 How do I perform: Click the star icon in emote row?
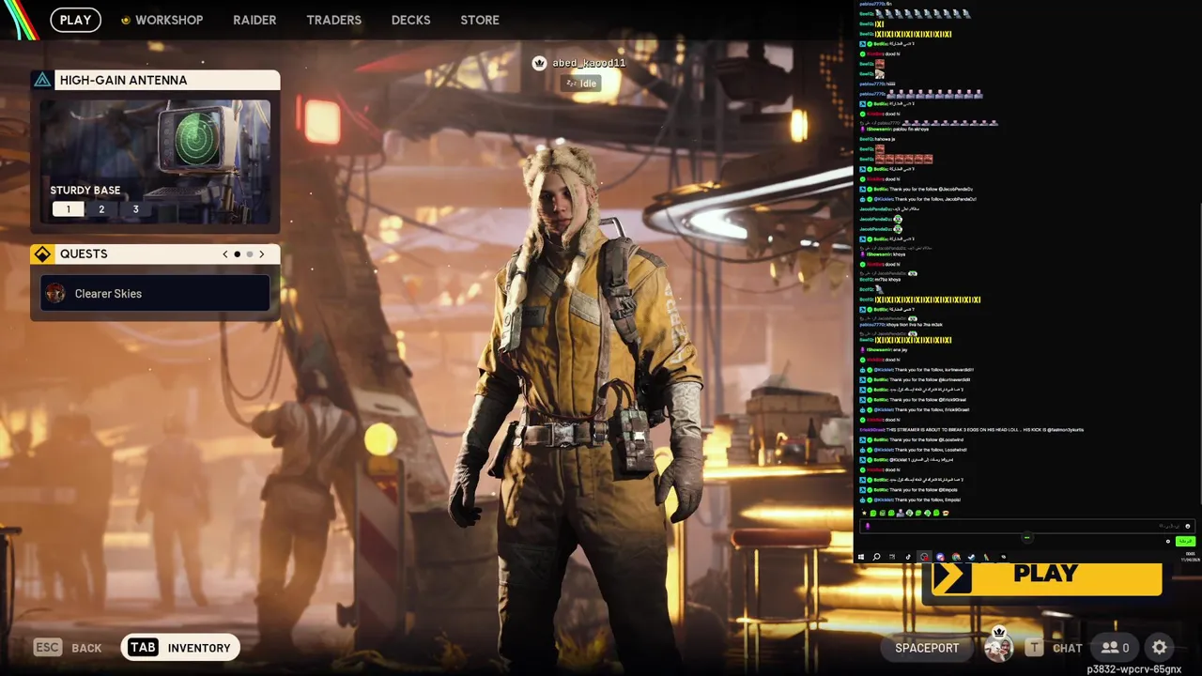[864, 513]
